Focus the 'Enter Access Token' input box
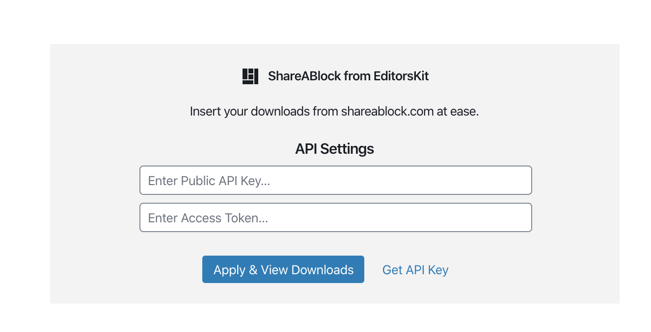 click(335, 217)
